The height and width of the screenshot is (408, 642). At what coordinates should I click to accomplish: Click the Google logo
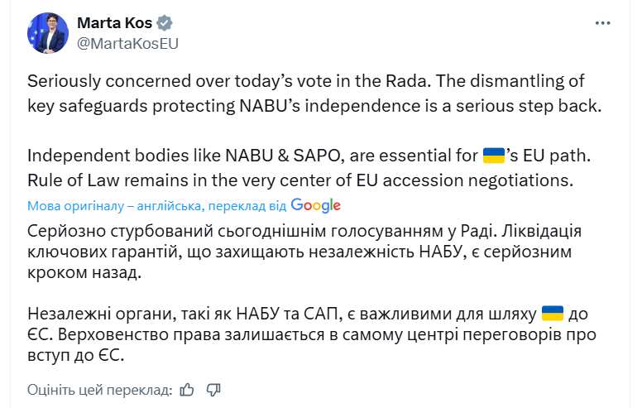pyautogui.click(x=315, y=205)
